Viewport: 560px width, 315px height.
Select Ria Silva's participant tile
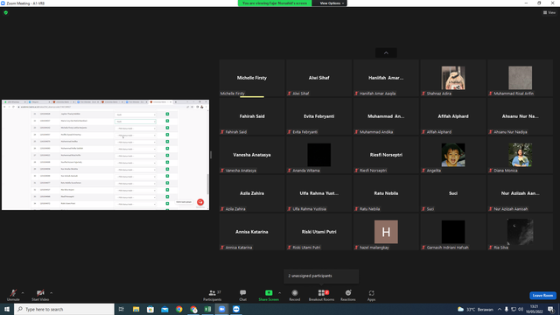tap(521, 232)
